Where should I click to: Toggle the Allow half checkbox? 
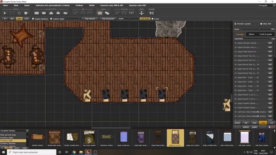click(x=261, y=24)
